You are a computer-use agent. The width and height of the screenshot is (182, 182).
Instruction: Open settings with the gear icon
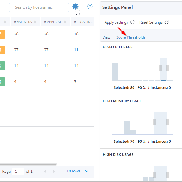click(x=75, y=6)
